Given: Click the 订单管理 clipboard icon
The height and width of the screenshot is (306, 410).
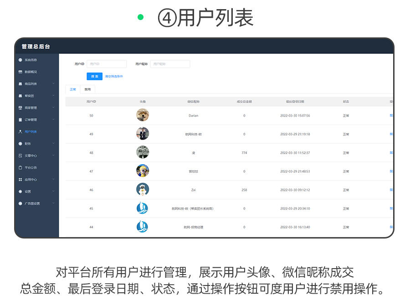Looking at the screenshot, I should click(x=20, y=120).
